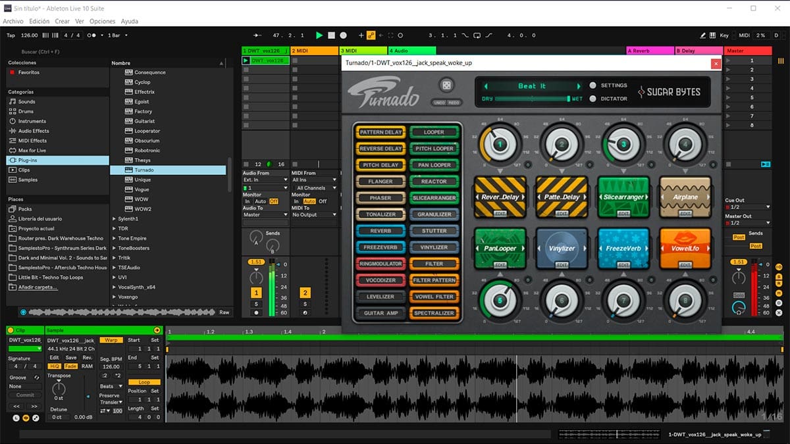Toggle the computer MIDI keyboard icon
This screenshot has width=790, height=444.
tap(713, 36)
